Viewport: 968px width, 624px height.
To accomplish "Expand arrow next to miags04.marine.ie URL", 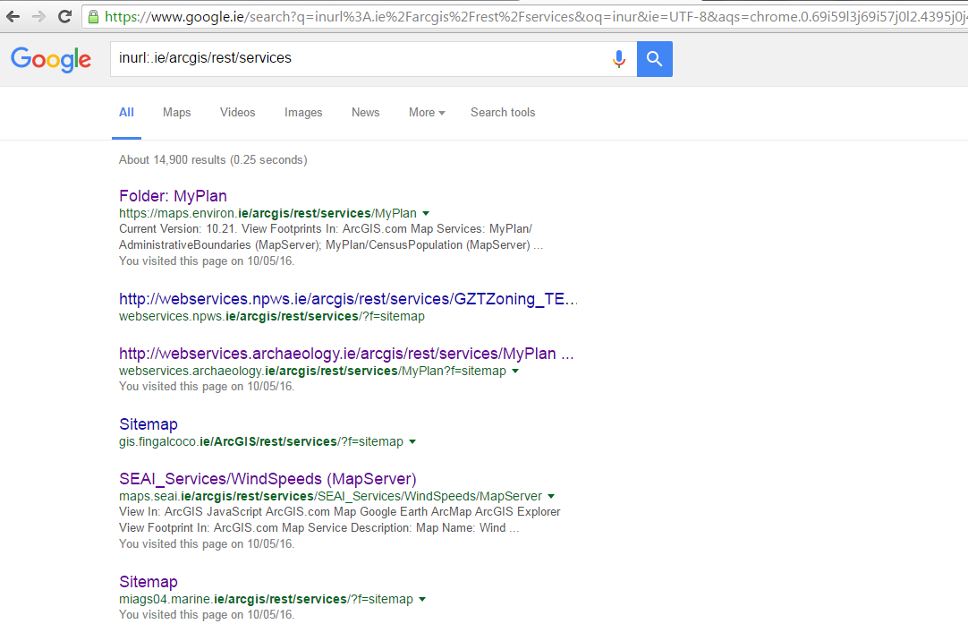I will tap(422, 600).
